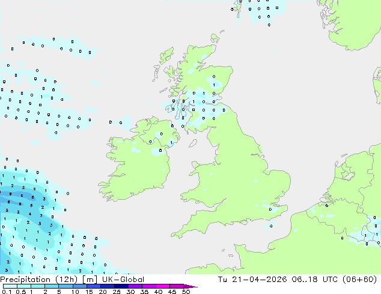Click the "(12h)" interval label
381x294 pixels.
pos(66,280)
